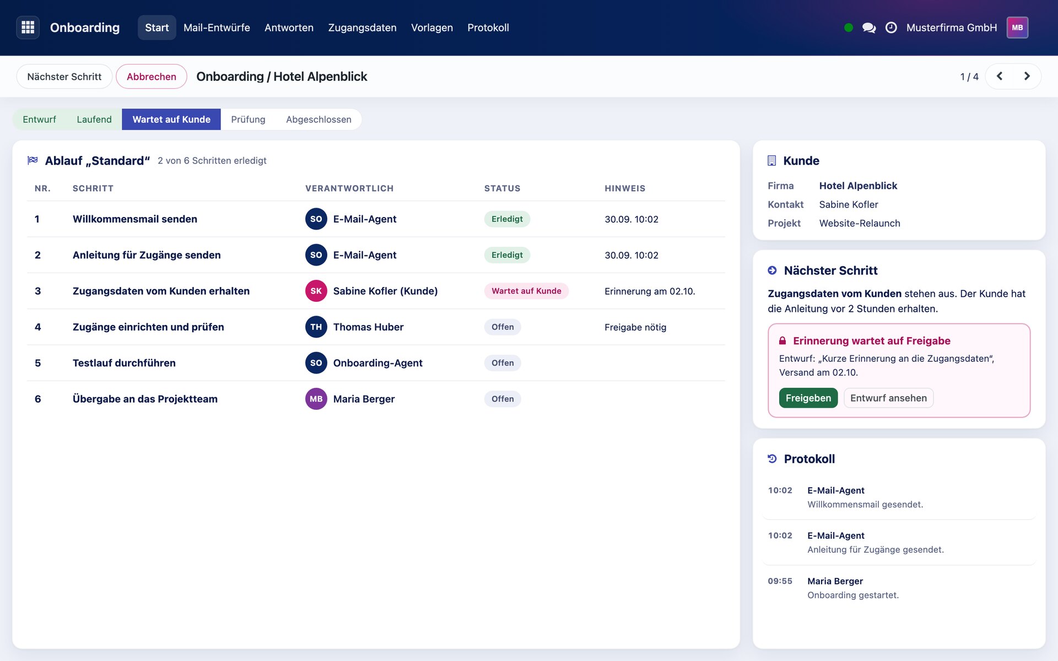Click Entwurf ansehen button
Viewport: 1058px width, 661px height.
click(x=888, y=398)
